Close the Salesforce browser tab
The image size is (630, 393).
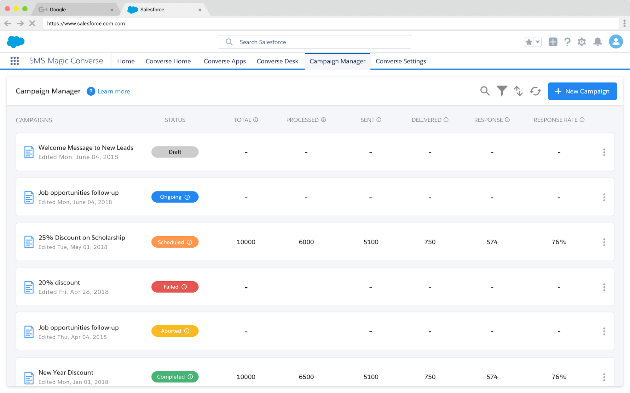point(200,10)
